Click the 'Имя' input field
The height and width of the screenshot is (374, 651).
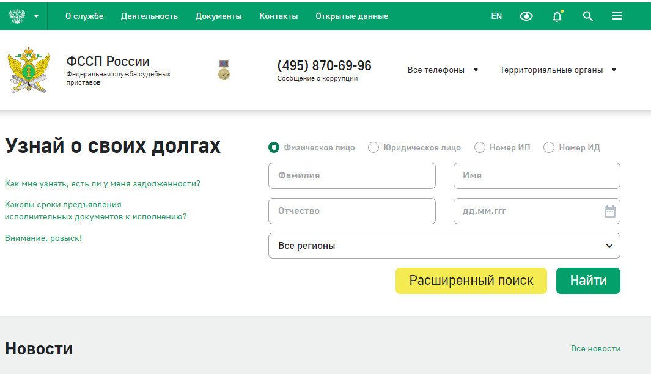point(537,175)
